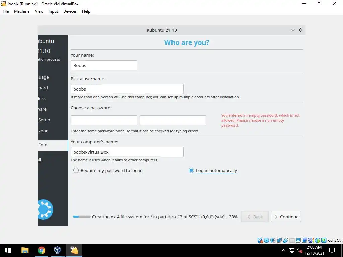
Task: Open the File menu
Action: coord(6,11)
